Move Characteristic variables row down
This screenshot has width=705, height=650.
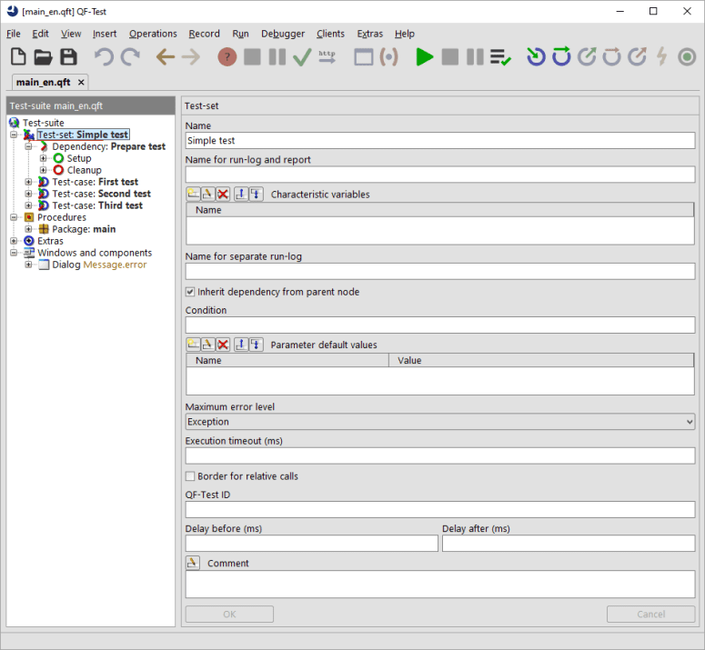coord(256,194)
